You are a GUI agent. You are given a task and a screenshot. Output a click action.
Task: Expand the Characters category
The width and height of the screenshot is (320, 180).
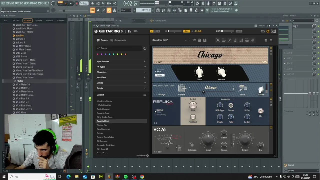pyautogui.click(x=121, y=72)
